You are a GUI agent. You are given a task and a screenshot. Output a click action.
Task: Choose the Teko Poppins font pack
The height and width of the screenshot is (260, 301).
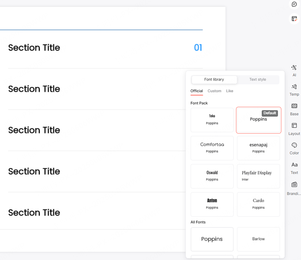click(212, 120)
